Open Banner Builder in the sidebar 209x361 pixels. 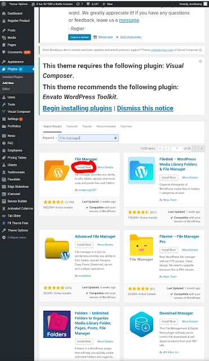click(x=17, y=201)
